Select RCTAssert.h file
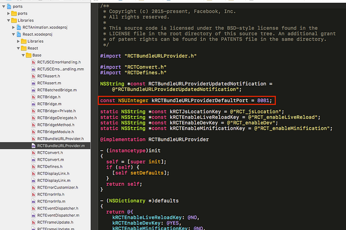 [x=48, y=76]
